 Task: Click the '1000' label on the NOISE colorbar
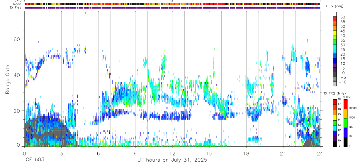pyautogui.click(x=352, y=118)
